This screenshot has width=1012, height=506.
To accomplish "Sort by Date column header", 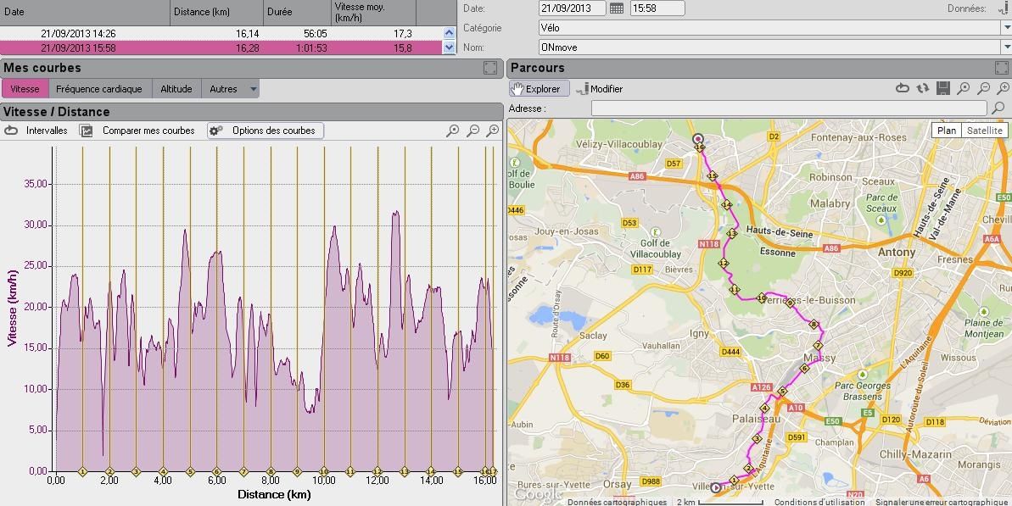I will pyautogui.click(x=85, y=12).
